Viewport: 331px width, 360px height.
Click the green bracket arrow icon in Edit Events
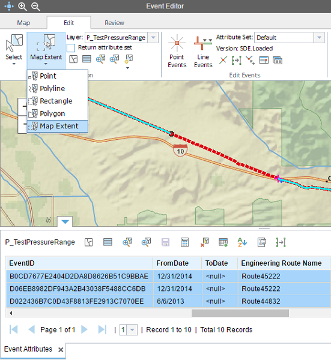tap(237, 60)
